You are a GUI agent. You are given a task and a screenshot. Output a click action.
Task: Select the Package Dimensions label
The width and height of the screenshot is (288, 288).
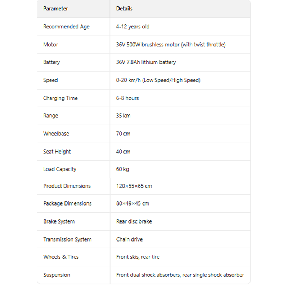(67, 203)
